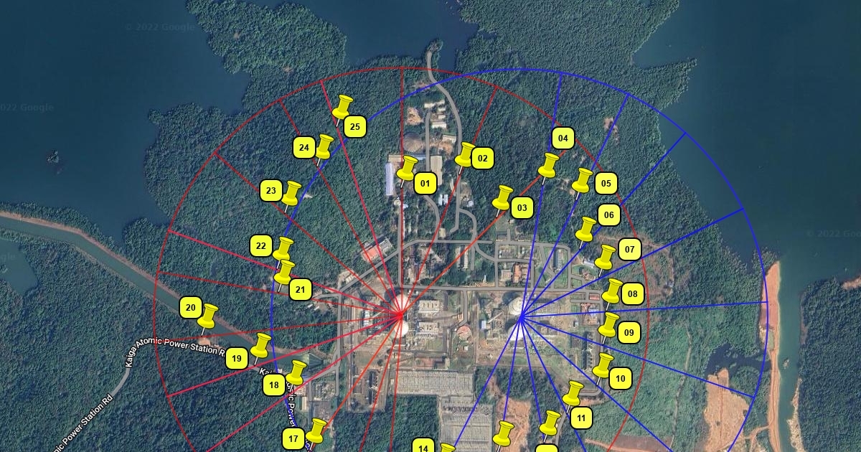Click the number label 17
The height and width of the screenshot is (452, 861).
point(293,438)
